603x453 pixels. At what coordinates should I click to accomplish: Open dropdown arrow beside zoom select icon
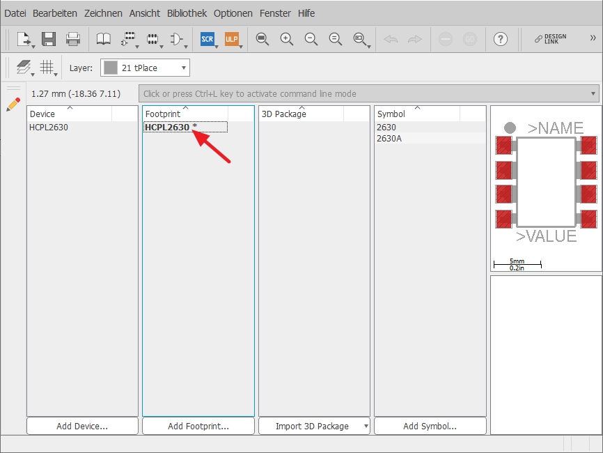(369, 47)
